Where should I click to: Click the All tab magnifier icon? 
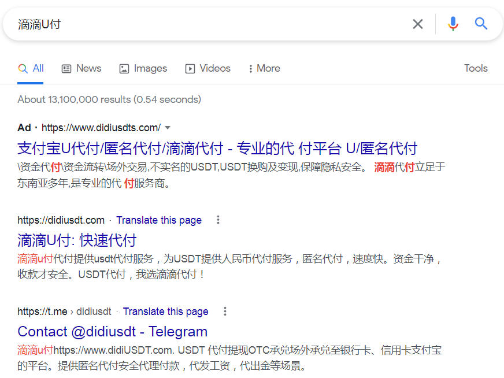click(23, 68)
